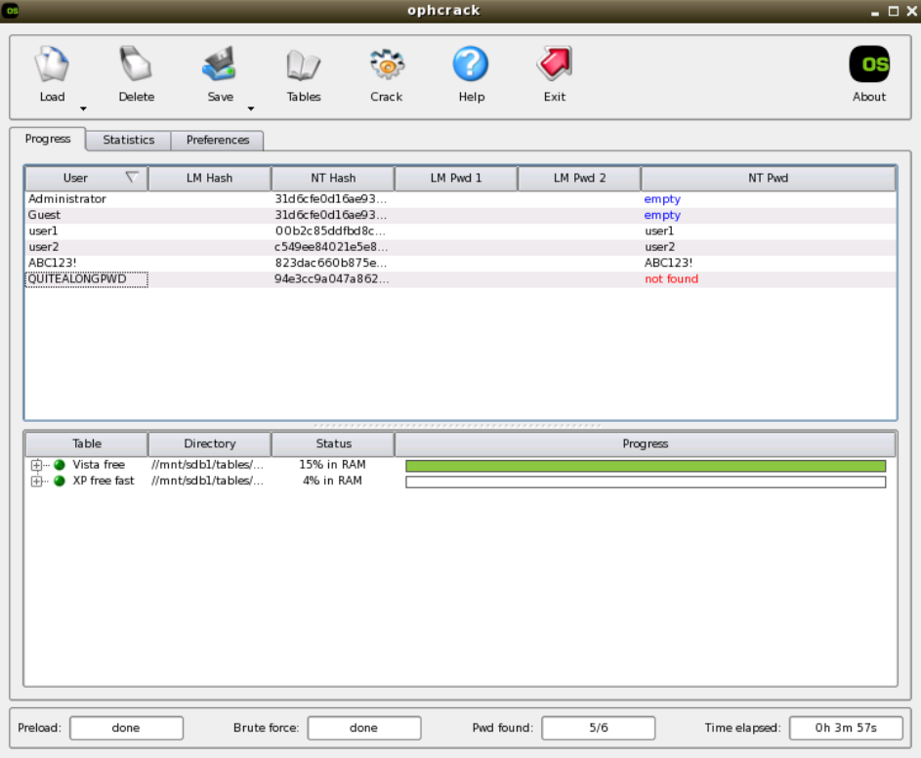
Task: Click NT hash 00b2c85ddfbd8c… cell
Action: (x=330, y=231)
